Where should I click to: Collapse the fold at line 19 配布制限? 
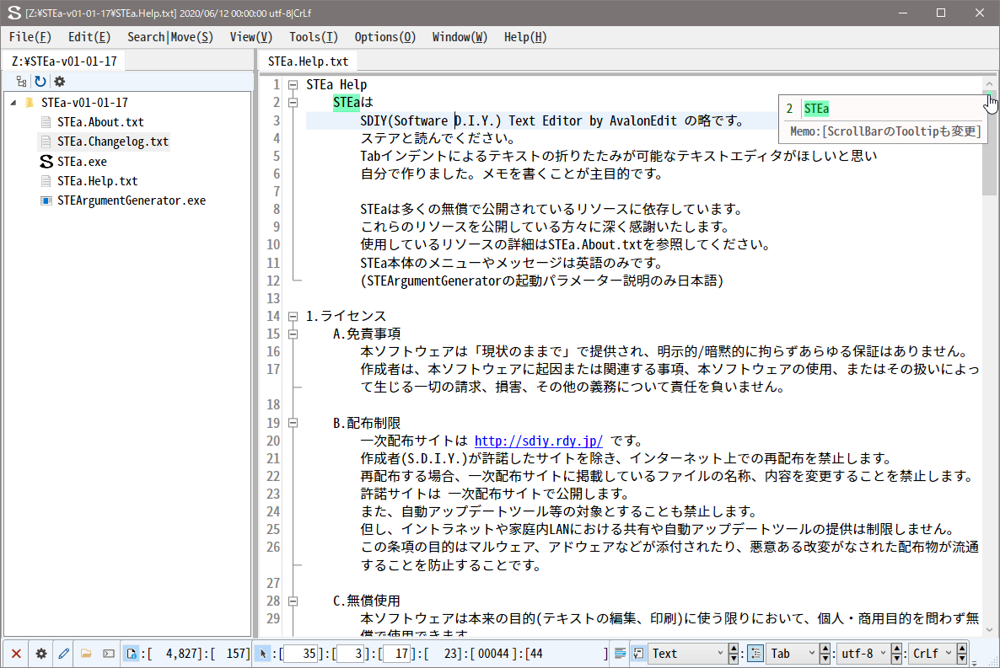coord(293,423)
